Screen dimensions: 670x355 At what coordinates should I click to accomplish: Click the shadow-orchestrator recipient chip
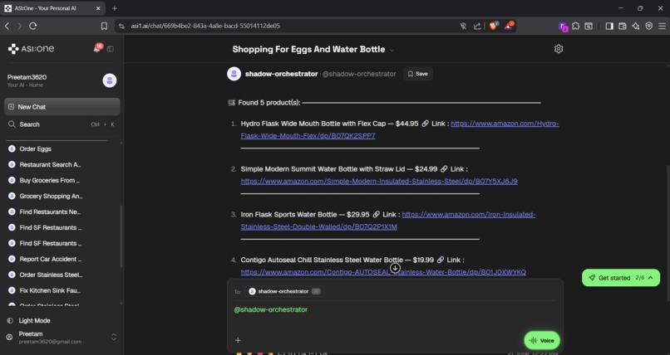(284, 291)
